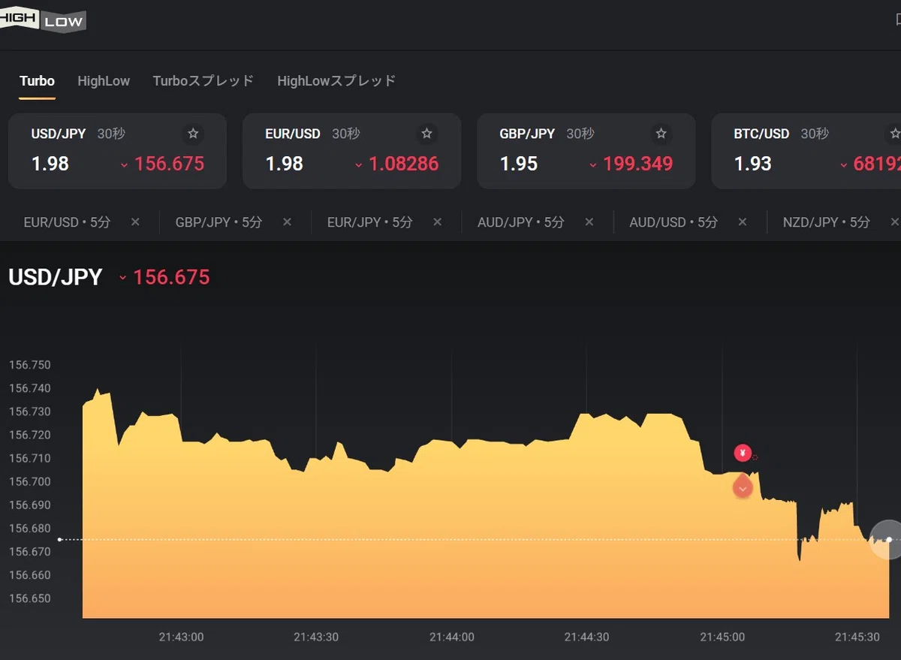Open the GBP/JPY • 5分 chart tab

click(219, 222)
